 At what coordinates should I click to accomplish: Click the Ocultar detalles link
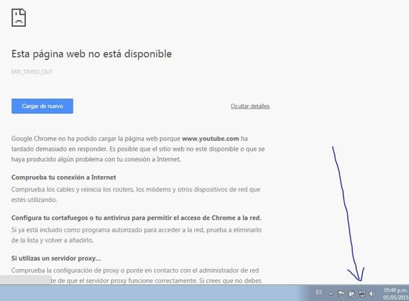click(x=250, y=106)
